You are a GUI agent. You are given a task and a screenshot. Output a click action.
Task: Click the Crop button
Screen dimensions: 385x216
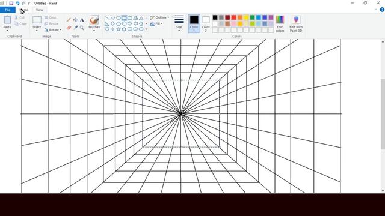point(51,17)
